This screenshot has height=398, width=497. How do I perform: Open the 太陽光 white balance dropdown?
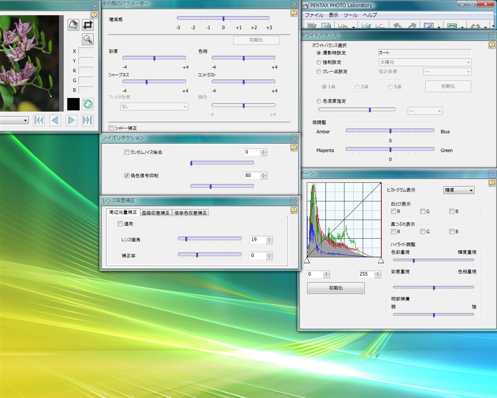425,63
